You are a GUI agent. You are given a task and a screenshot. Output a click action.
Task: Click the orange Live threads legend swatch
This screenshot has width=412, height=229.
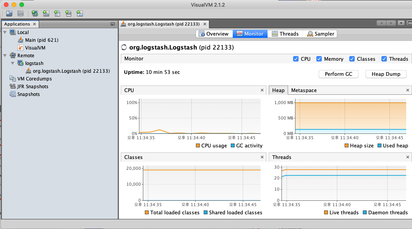pos(326,212)
